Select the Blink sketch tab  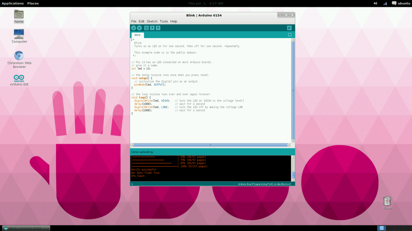pos(138,35)
